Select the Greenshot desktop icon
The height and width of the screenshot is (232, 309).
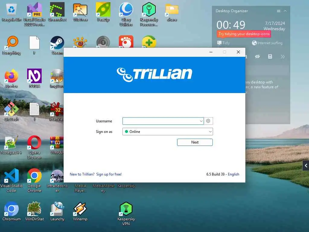[57, 12]
